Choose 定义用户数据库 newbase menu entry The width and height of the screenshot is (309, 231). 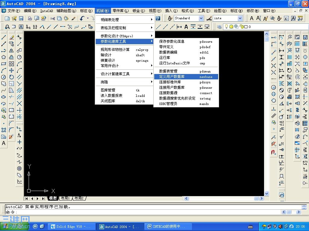186,77
